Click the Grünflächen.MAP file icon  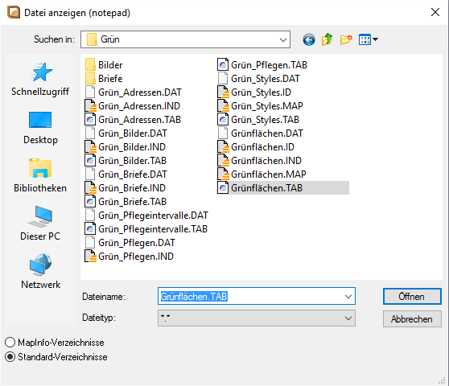(x=223, y=175)
